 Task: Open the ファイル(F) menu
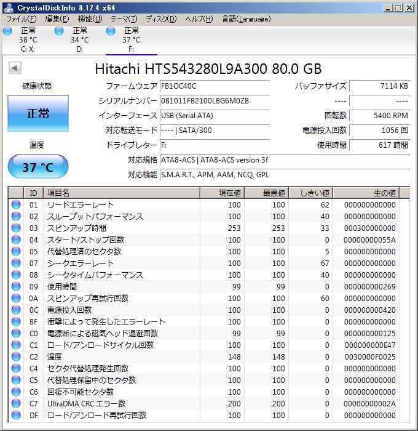click(x=21, y=19)
